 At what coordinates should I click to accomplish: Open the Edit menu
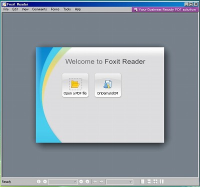coord(15,9)
